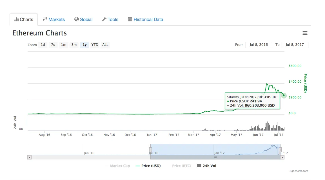Click the wrench icon beside Tools
Image resolution: width=325 pixels, height=180 pixels.
point(104,19)
